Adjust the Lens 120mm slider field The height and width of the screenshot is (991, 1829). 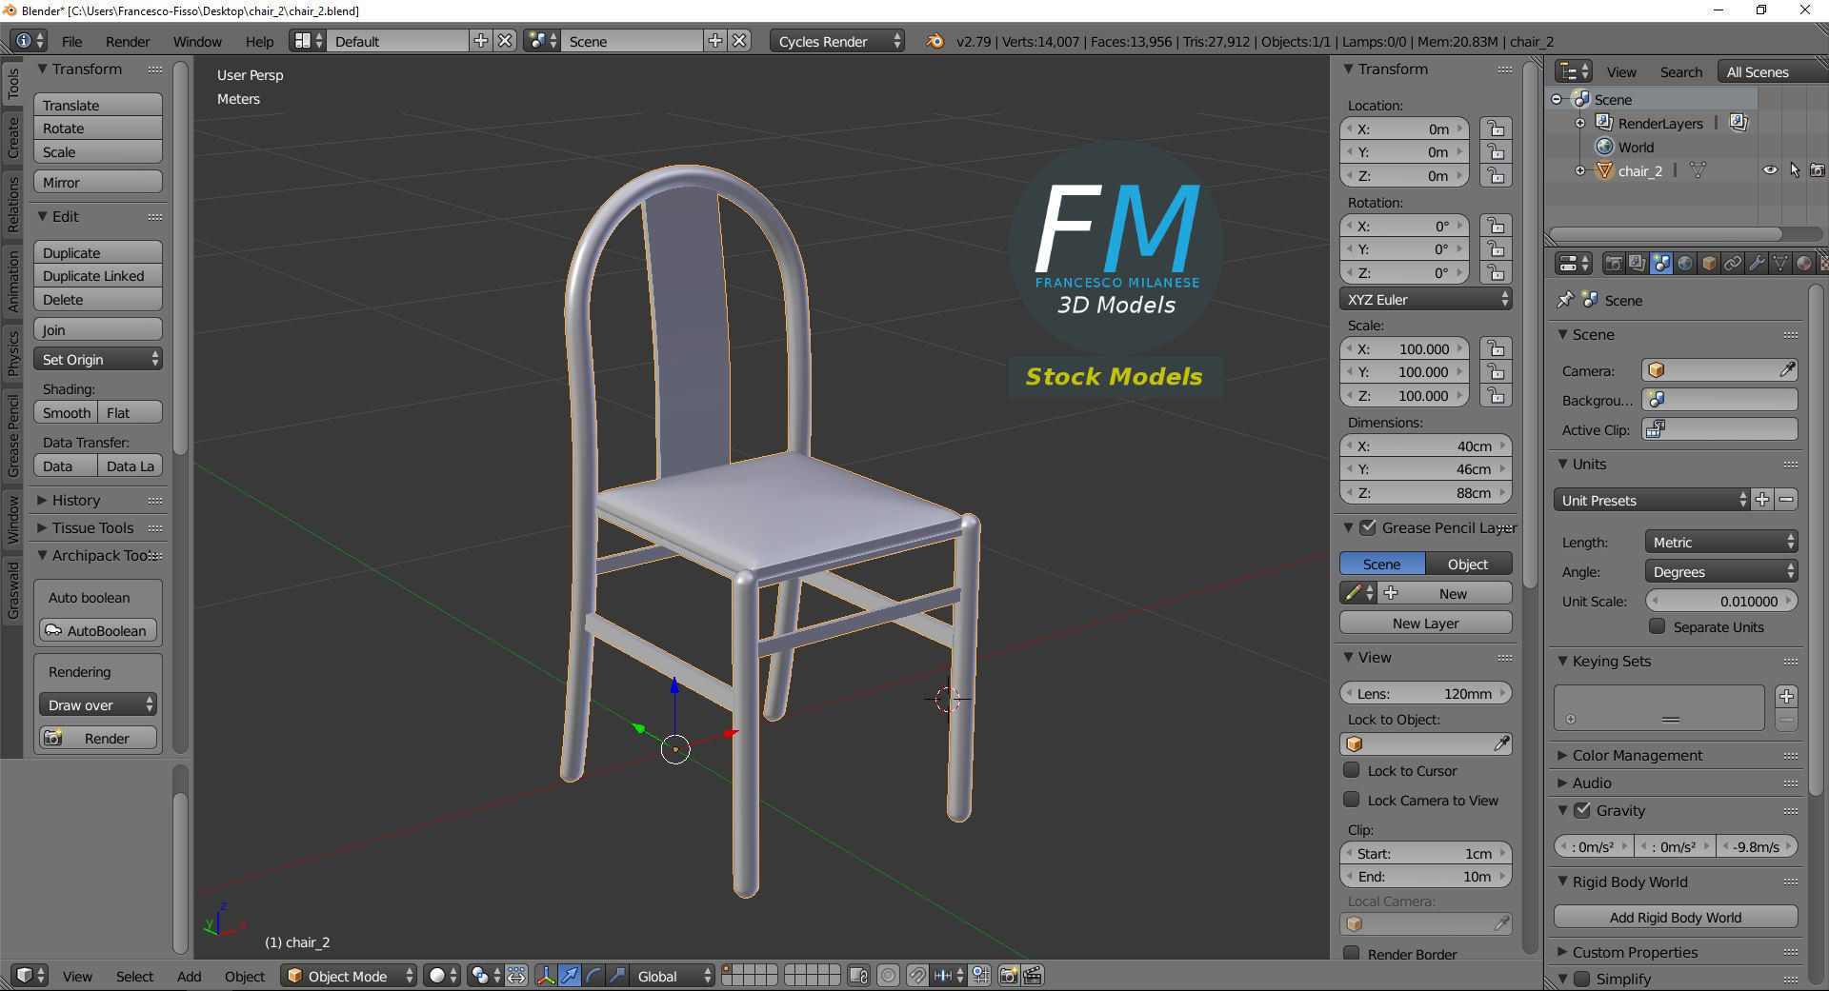(1426, 693)
